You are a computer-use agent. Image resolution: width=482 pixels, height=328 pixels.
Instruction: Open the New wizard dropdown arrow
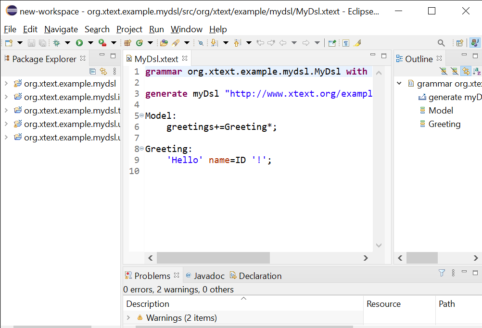click(20, 43)
